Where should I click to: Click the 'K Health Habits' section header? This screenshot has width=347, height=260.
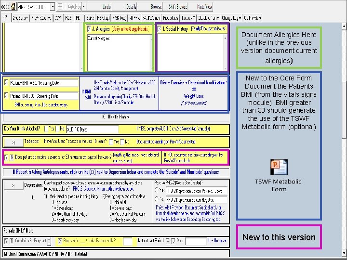(x=116, y=117)
